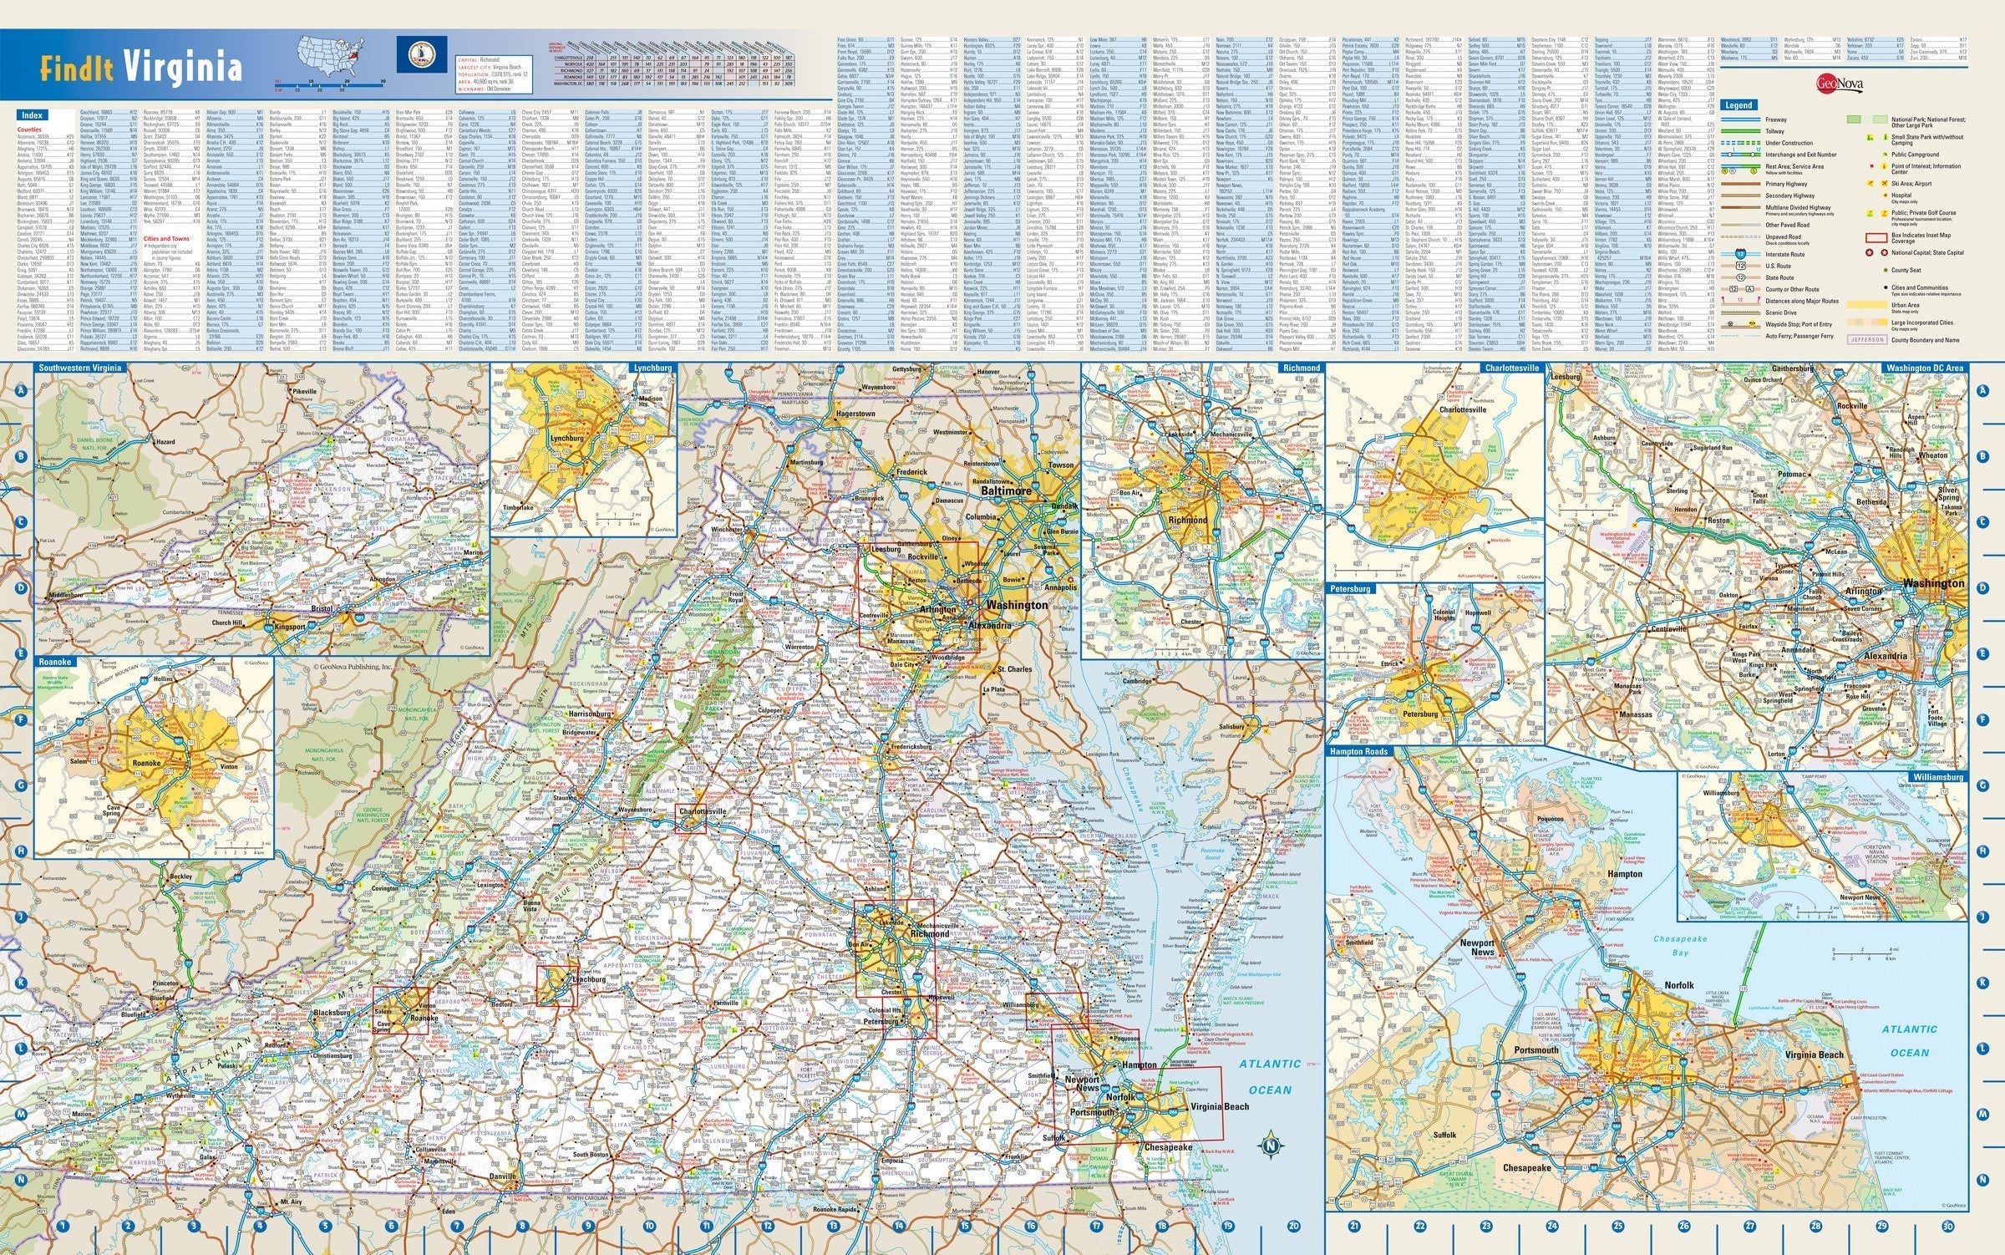This screenshot has height=1255, width=2005.
Task: Click the County Seat symbol in the legend
Action: [x=1886, y=270]
